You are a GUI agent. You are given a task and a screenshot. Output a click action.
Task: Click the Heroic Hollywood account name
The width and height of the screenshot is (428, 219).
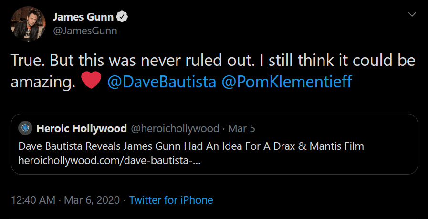[x=81, y=128]
